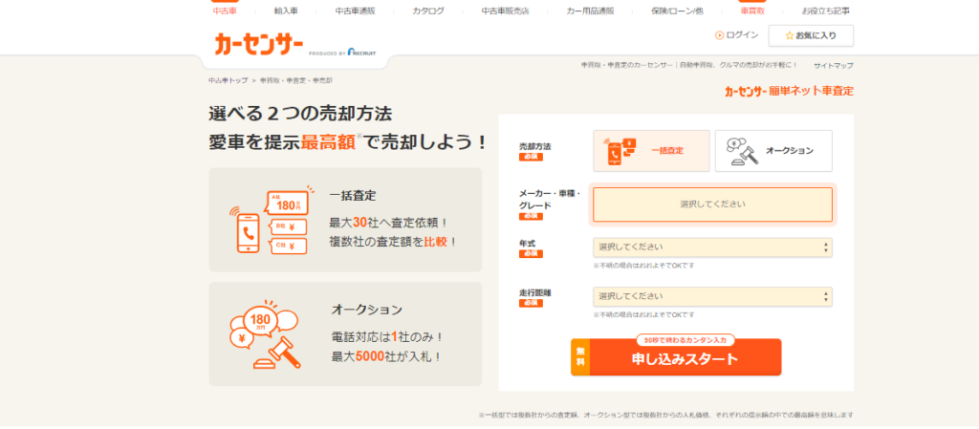Image resolution: width=979 pixels, height=429 pixels.
Task: Select the オークション selling method option
Action: 773,151
